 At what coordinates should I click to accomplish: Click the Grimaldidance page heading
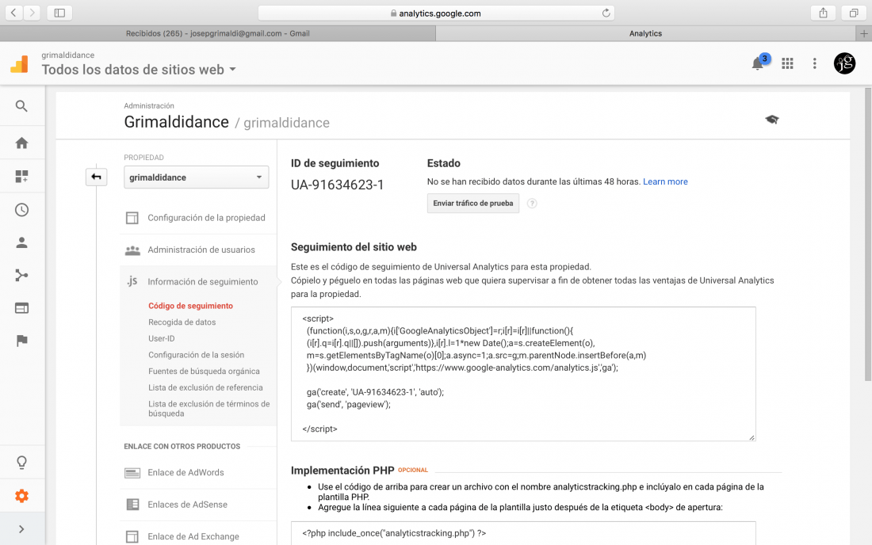pyautogui.click(x=176, y=122)
